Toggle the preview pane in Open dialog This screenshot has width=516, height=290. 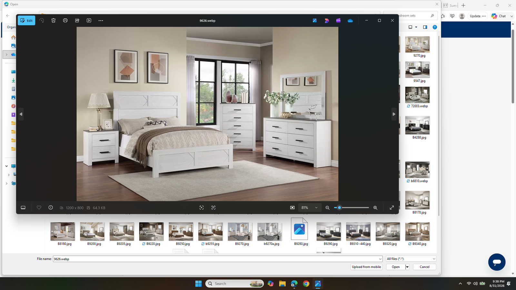tap(425, 27)
